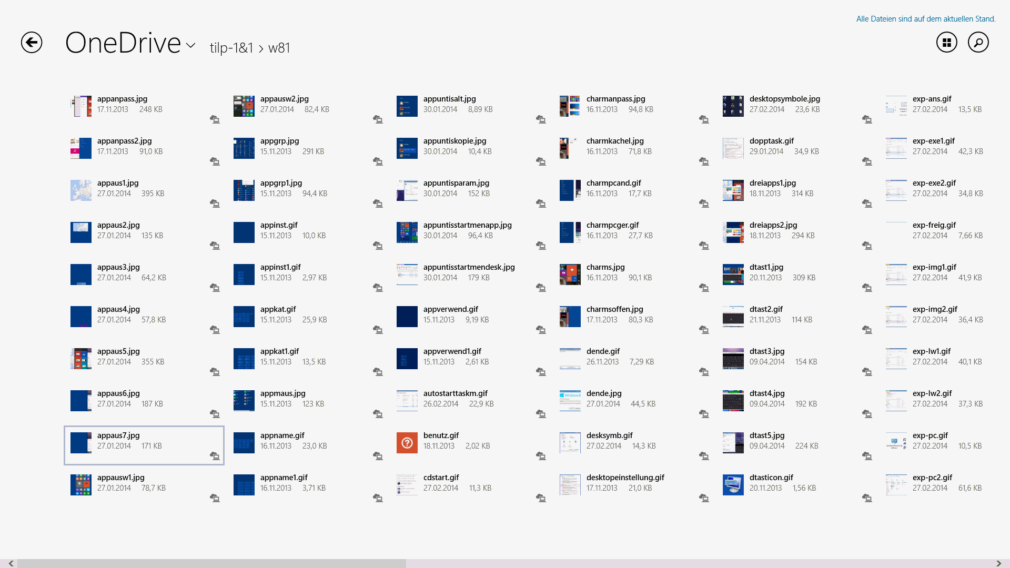Select the w81 breadcrumb item
Screen dimensions: 1010x568
point(279,48)
